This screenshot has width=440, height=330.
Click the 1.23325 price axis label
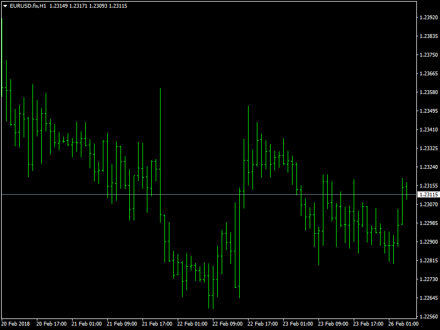click(428, 148)
